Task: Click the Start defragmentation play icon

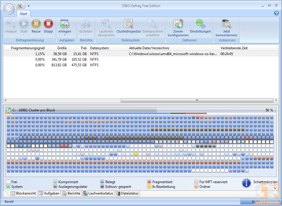Action: pyautogui.click(x=24, y=24)
